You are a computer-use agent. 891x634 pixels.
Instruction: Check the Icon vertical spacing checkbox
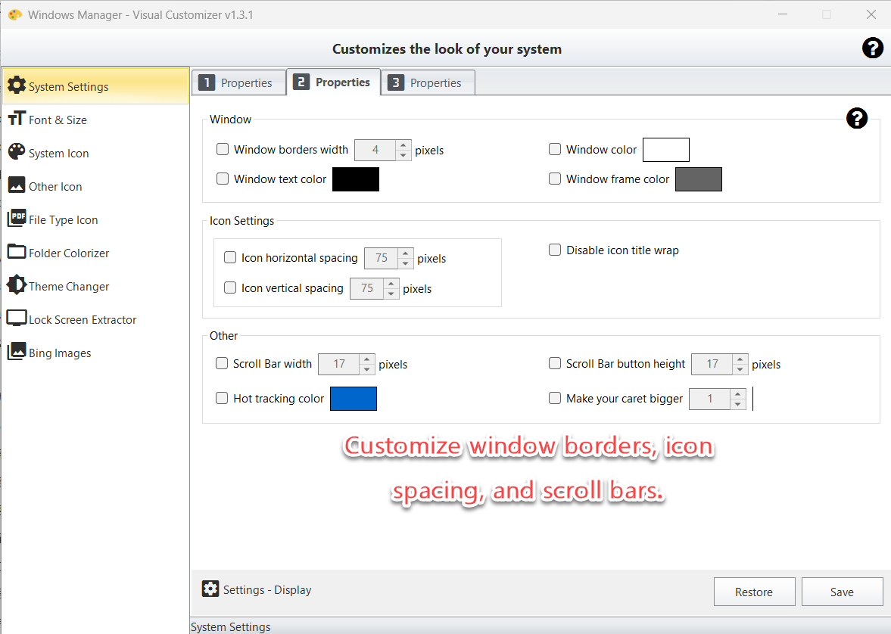pyautogui.click(x=230, y=287)
